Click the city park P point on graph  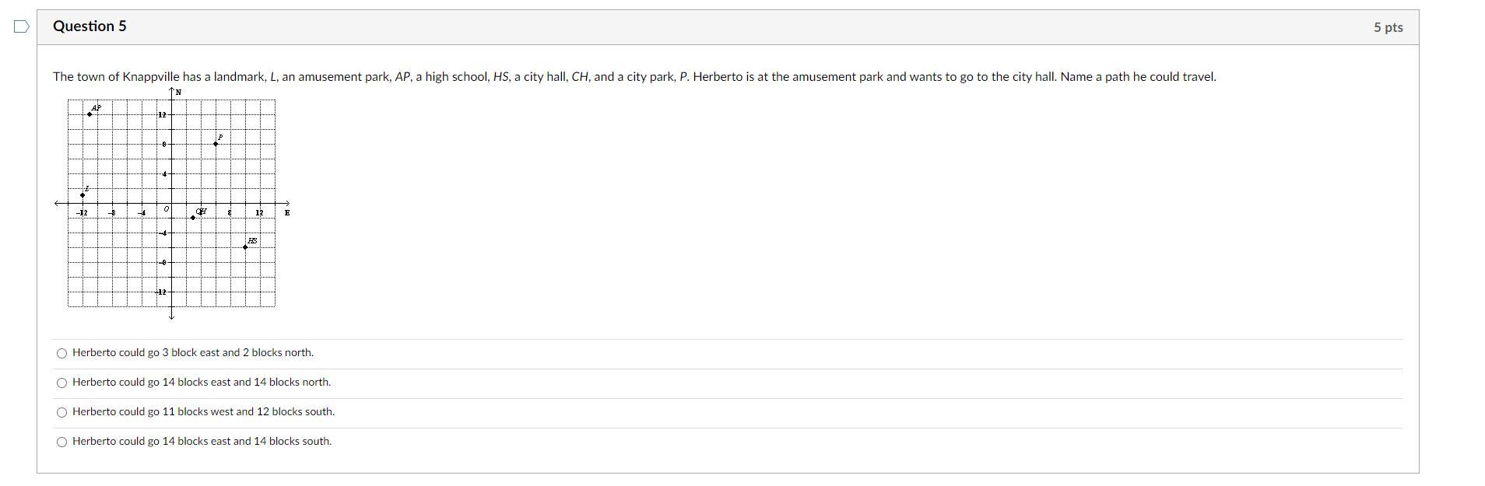click(x=216, y=144)
